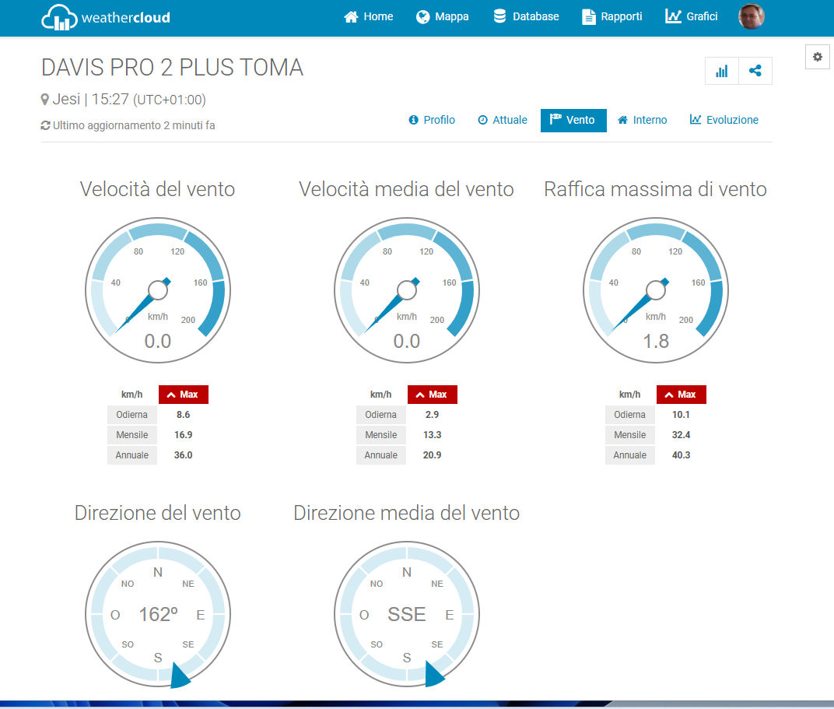The image size is (834, 709).
Task: Click the bar chart statistics icon
Action: tap(721, 71)
